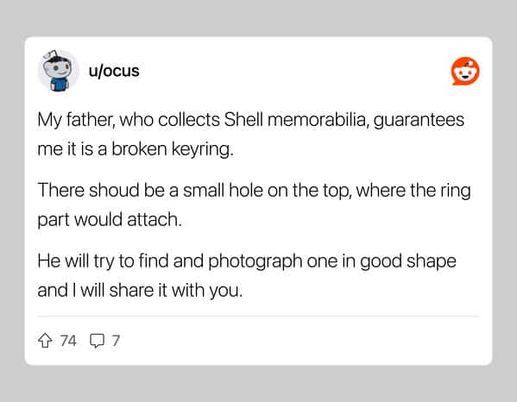The image size is (517, 402).
Task: Click the word "keyring" in first paragraph
Action: point(200,149)
